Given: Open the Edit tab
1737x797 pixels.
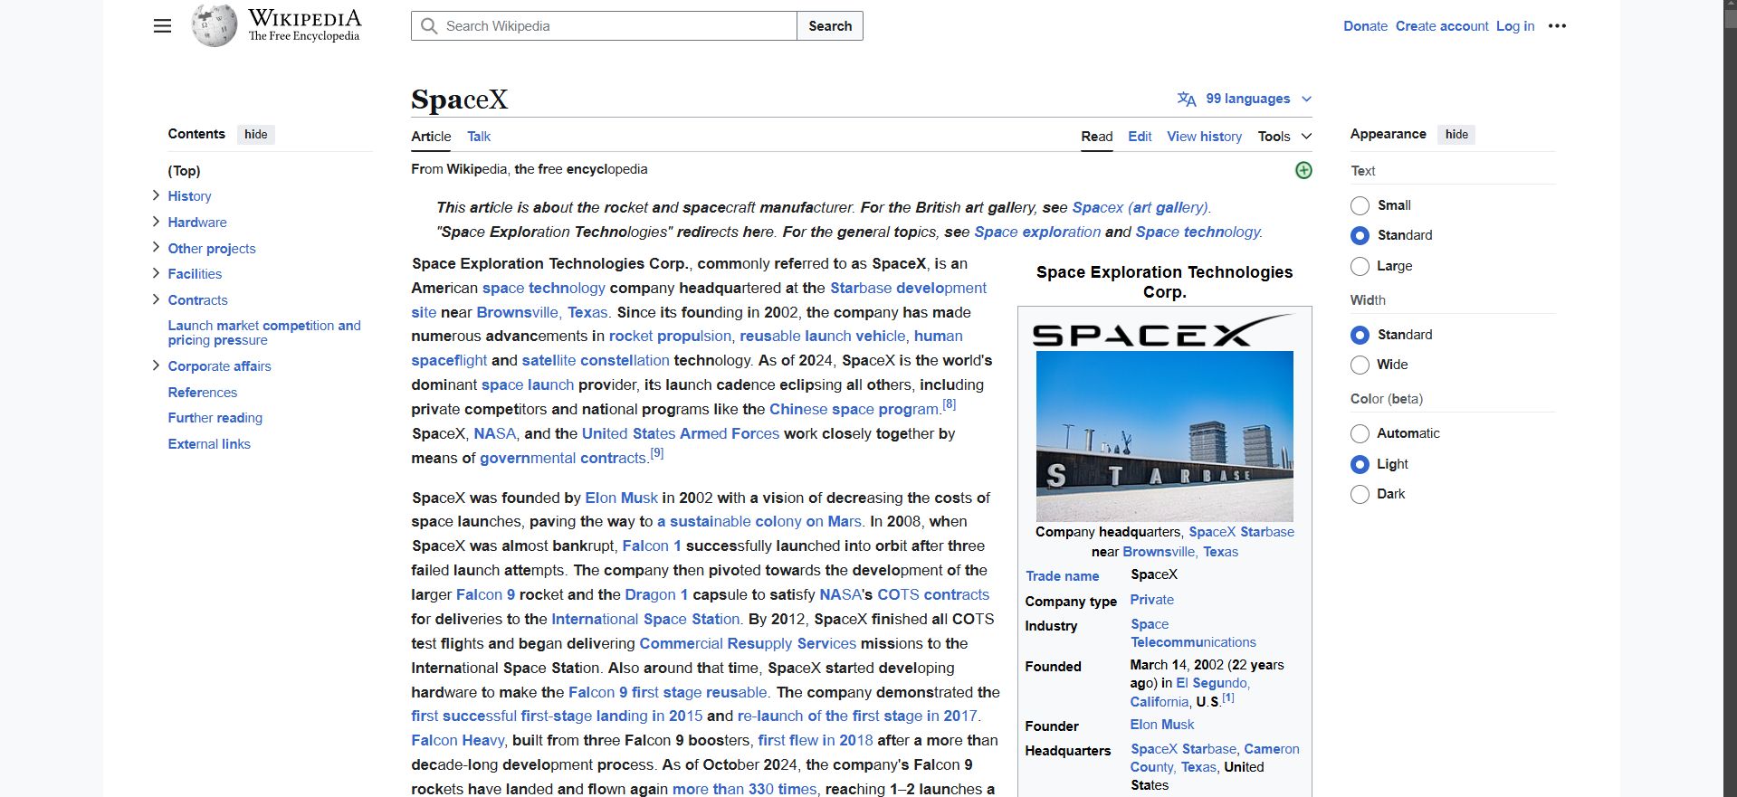Looking at the screenshot, I should coord(1140,137).
